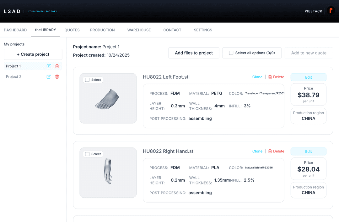Go to the PRODUCTION tab
The height and width of the screenshot is (222, 339).
[102, 30]
